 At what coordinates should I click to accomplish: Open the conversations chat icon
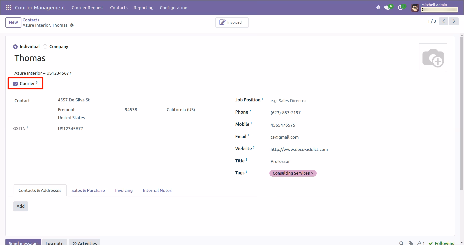[x=387, y=8]
